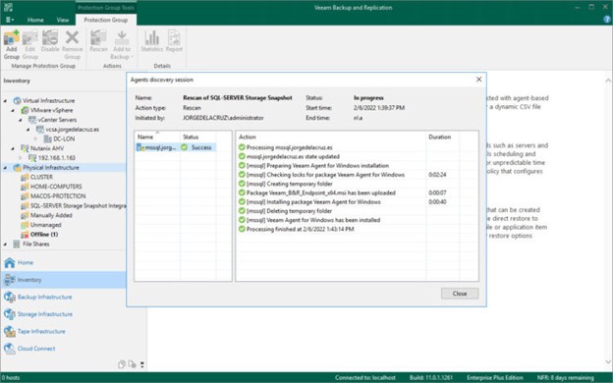Select the HOME-COMPUTERS protection group
Image resolution: width=613 pixels, height=383 pixels.
tap(56, 187)
